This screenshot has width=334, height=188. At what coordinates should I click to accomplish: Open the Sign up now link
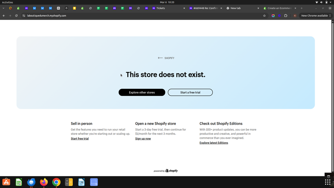coord(143,139)
